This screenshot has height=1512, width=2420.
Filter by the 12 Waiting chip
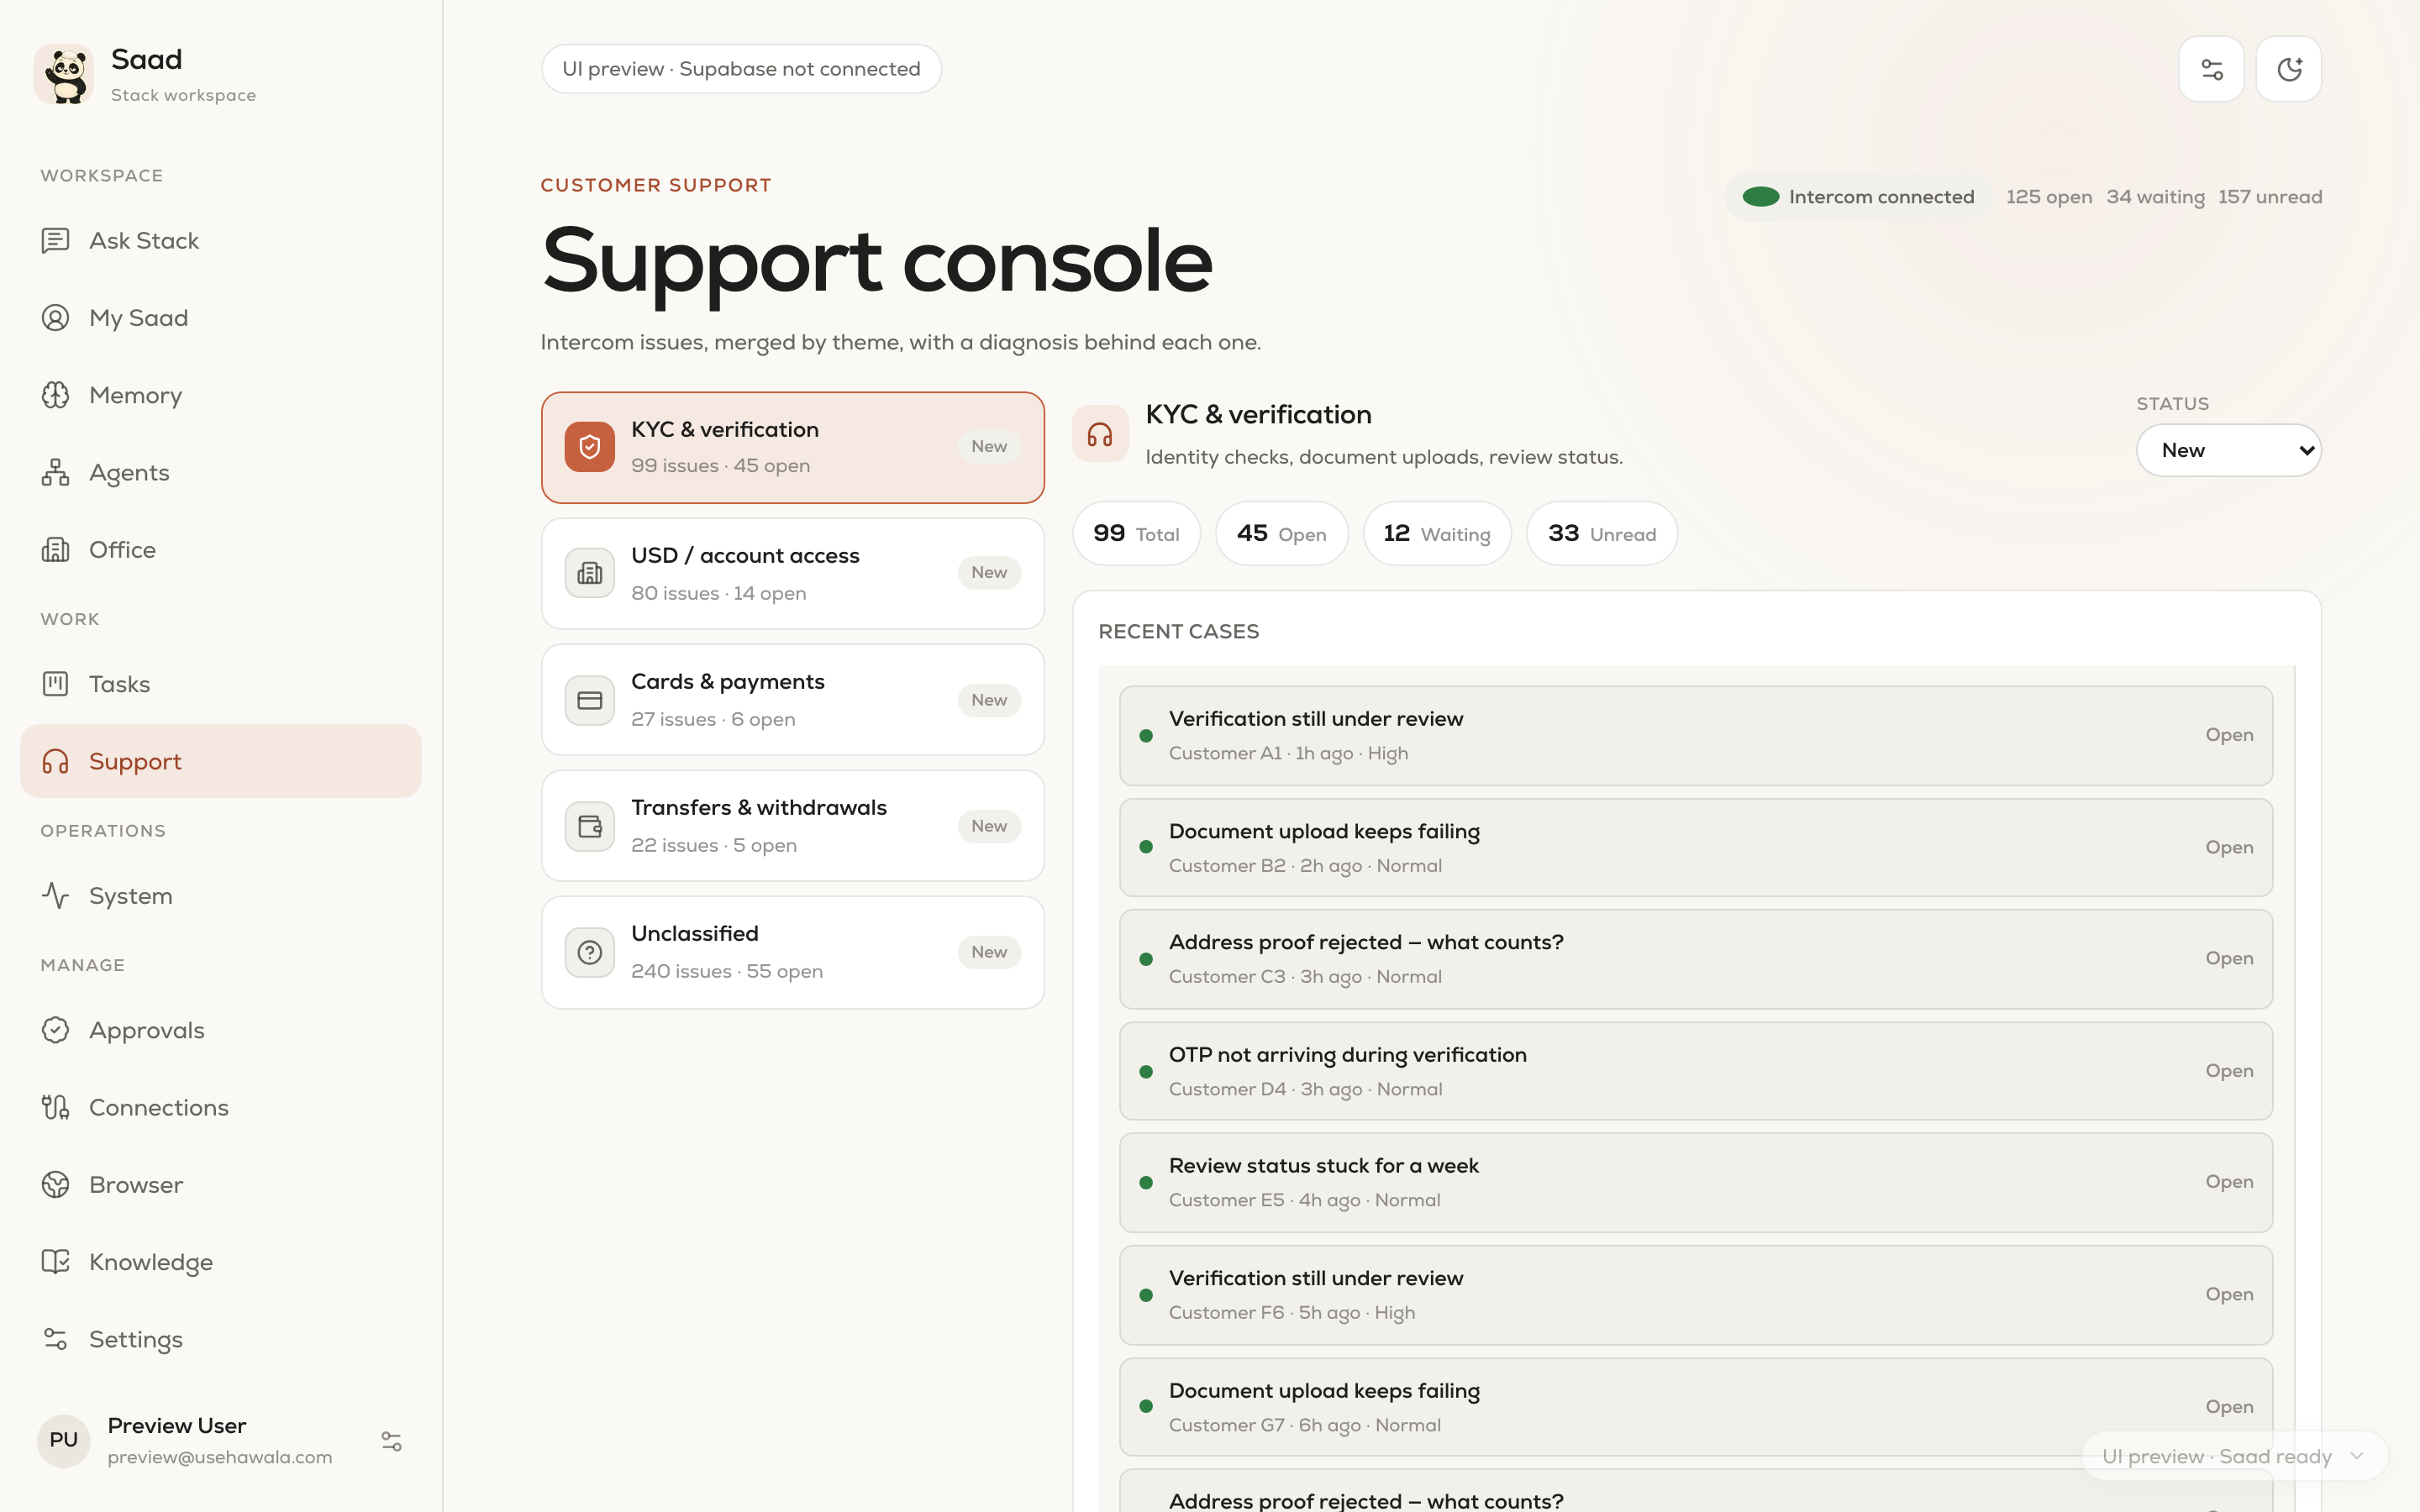coord(1437,534)
